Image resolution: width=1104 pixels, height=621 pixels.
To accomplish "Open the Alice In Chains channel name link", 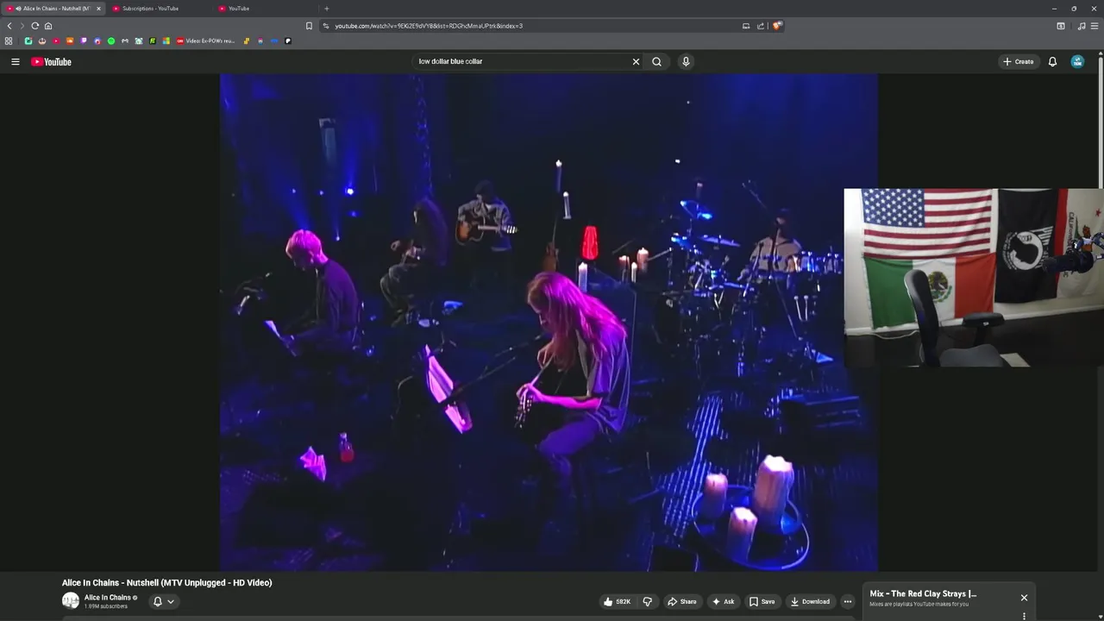I will coord(107,597).
